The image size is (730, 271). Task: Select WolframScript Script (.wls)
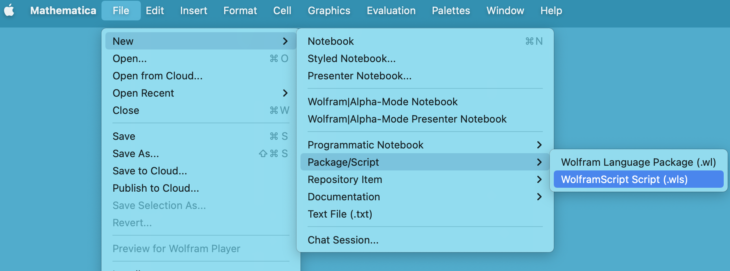pos(638,179)
